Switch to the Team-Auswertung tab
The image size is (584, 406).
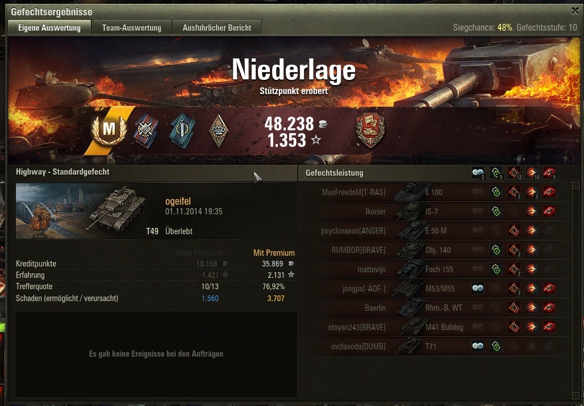click(131, 28)
